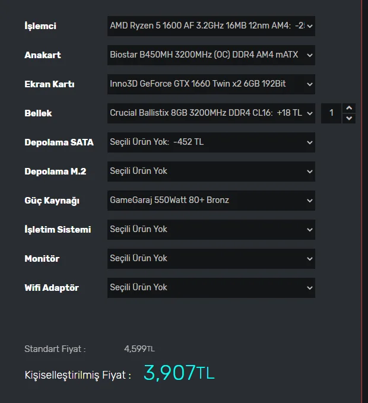This screenshot has width=368, height=403.
Task: Decrease memory quantity with down arrow
Action: pyautogui.click(x=349, y=118)
